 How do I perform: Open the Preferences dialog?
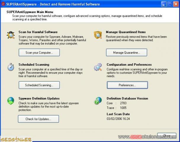tap(127, 85)
